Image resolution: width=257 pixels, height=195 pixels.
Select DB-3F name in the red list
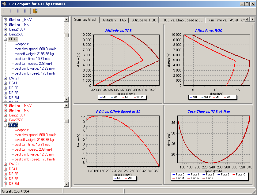click(13, 179)
